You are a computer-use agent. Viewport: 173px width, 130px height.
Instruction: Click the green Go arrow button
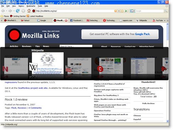[126, 11]
